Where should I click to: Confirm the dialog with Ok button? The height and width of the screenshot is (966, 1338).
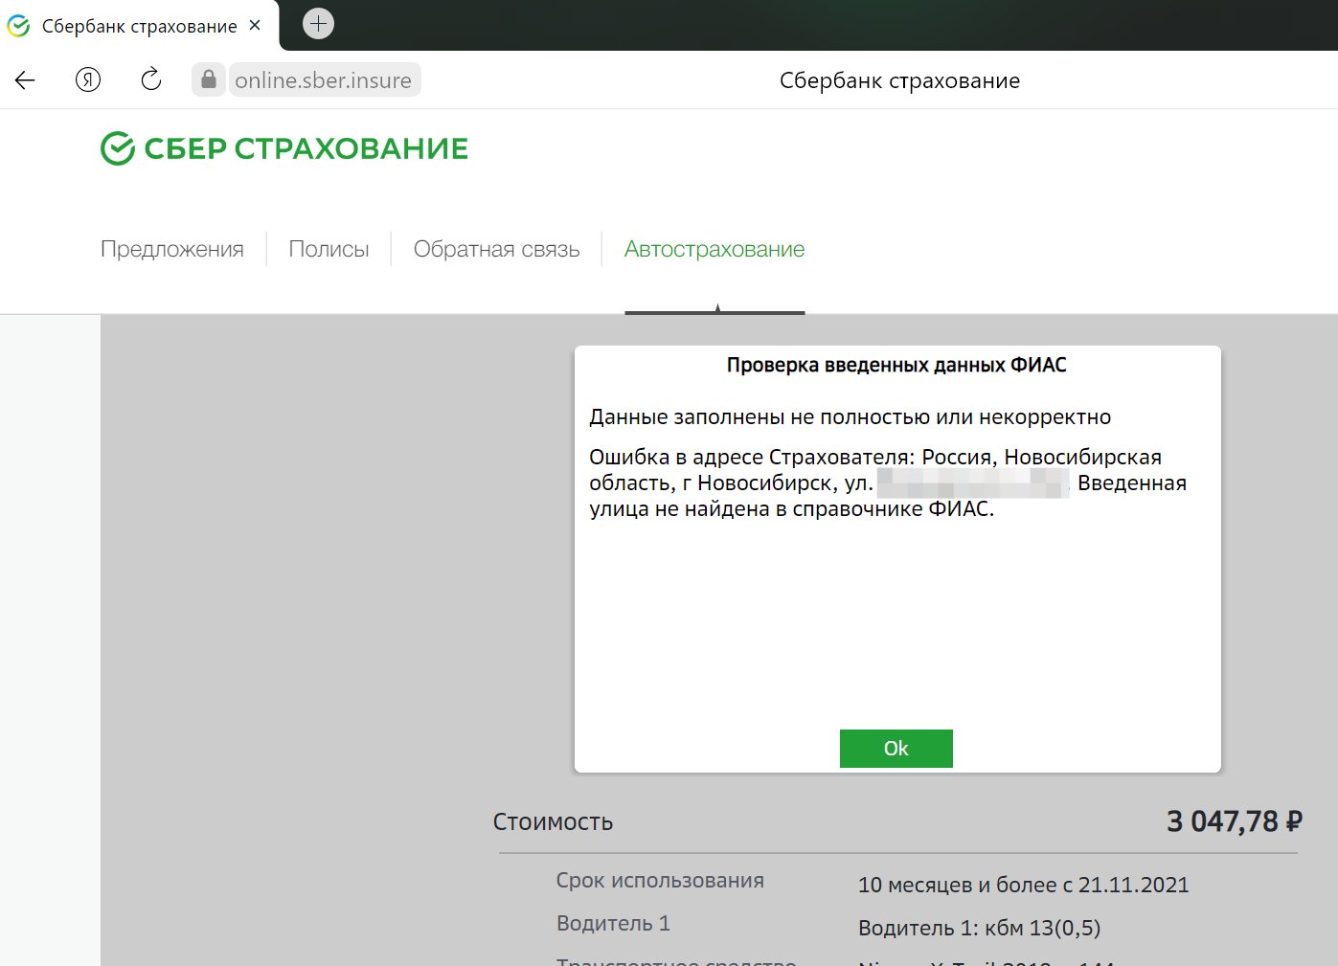pos(896,749)
